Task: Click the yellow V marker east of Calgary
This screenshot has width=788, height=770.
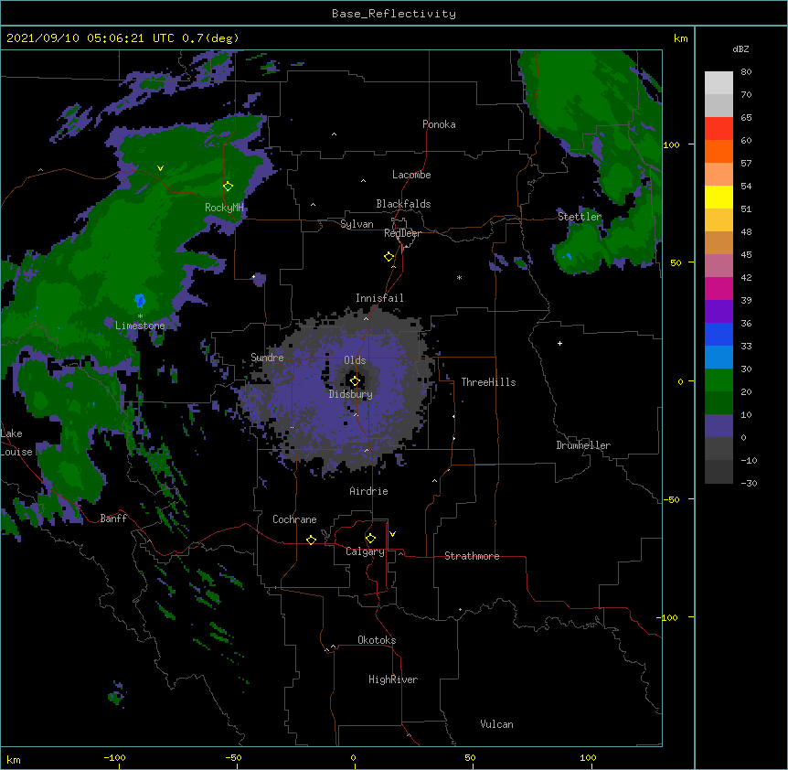Action: 392,534
